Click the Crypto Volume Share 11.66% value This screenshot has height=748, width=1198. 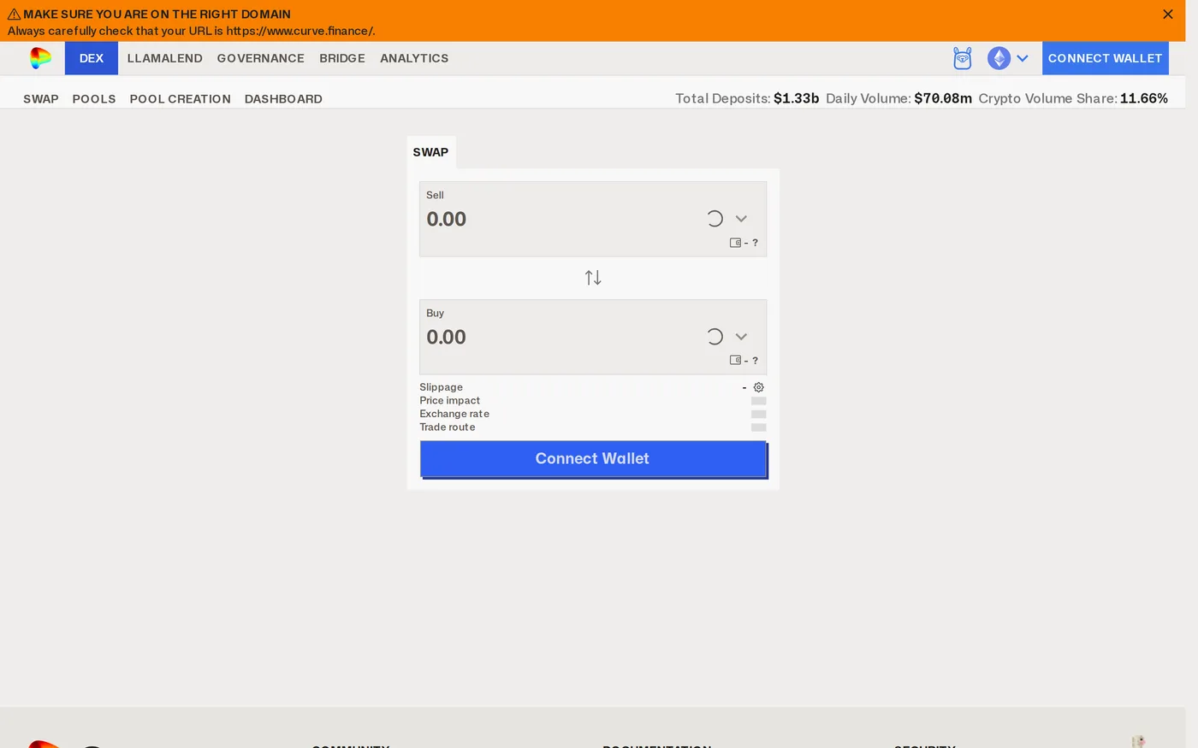[1144, 98]
